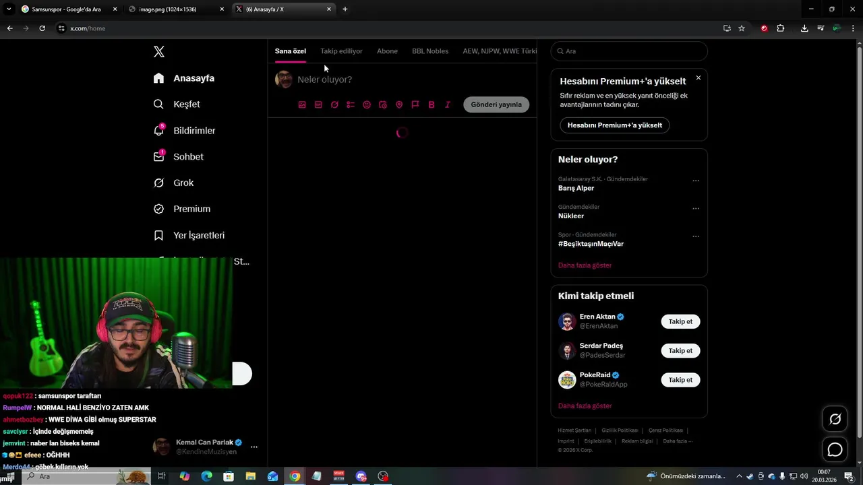
Task: Open #BeşiktaşınMaçıVar trending hashtag
Action: pyautogui.click(x=591, y=244)
